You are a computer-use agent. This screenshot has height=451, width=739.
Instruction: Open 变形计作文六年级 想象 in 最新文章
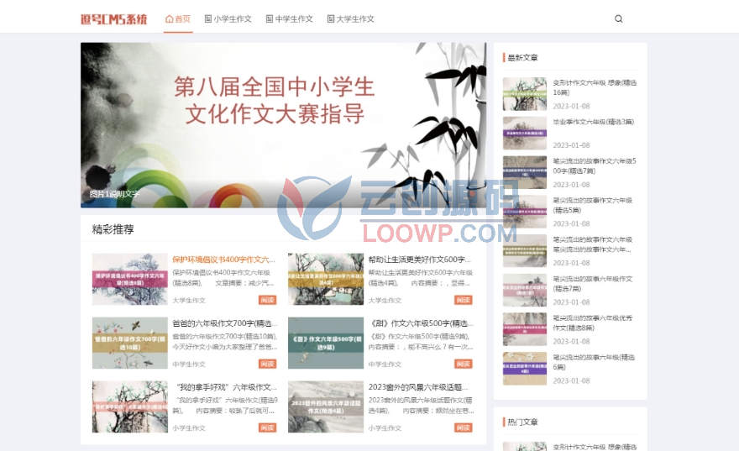(x=595, y=87)
